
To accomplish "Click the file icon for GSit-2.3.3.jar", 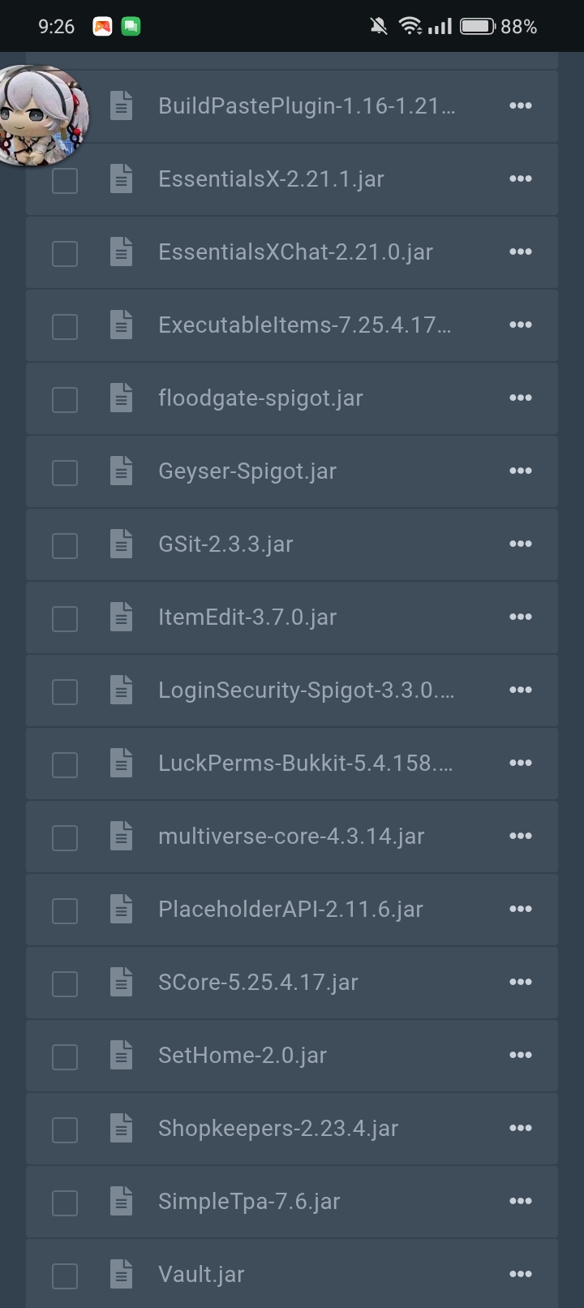I will pyautogui.click(x=121, y=544).
